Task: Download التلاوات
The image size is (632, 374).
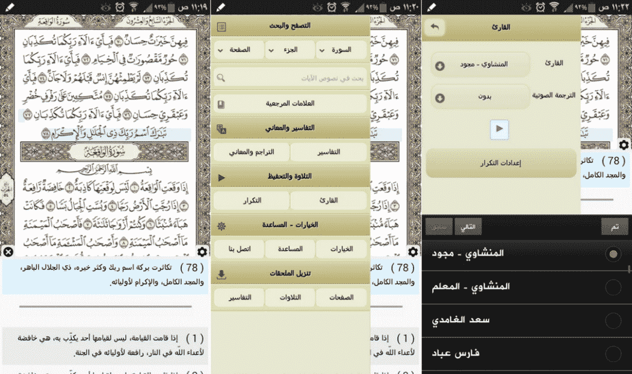Action: (x=290, y=298)
